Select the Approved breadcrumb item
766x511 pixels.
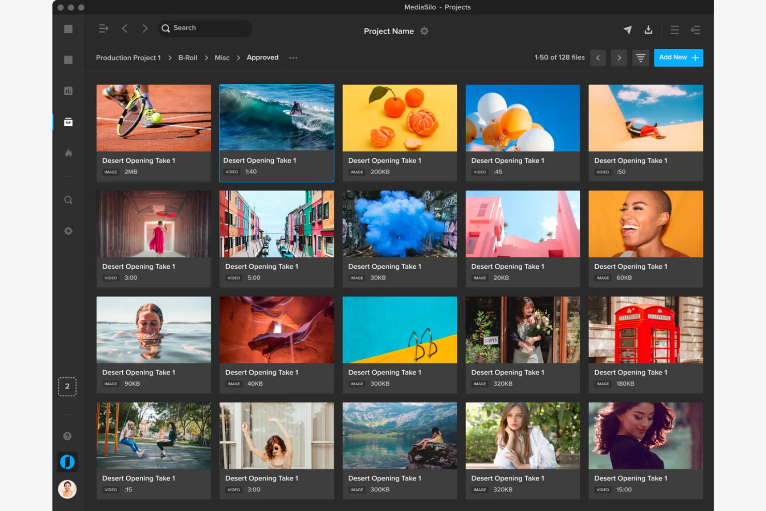(x=262, y=57)
